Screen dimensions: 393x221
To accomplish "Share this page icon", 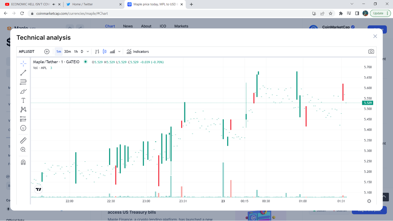I will coord(322,13).
